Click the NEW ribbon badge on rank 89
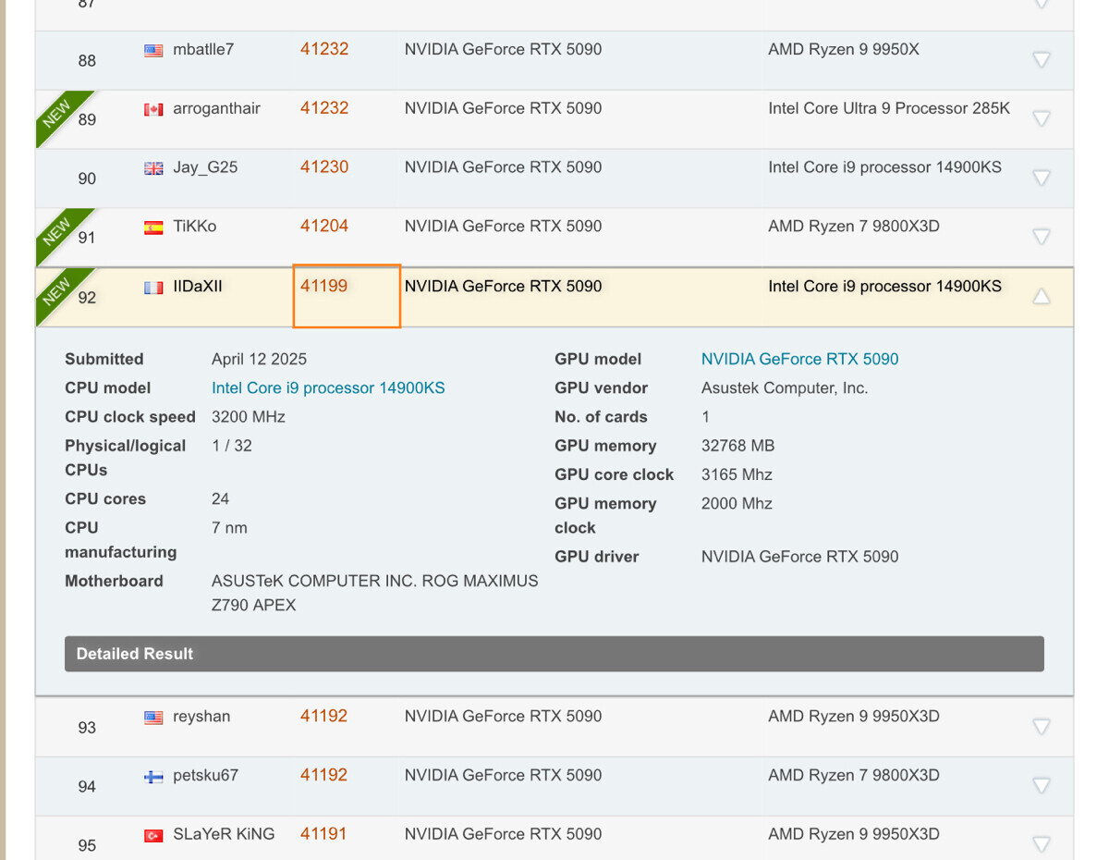The image size is (1109, 860). 56,114
